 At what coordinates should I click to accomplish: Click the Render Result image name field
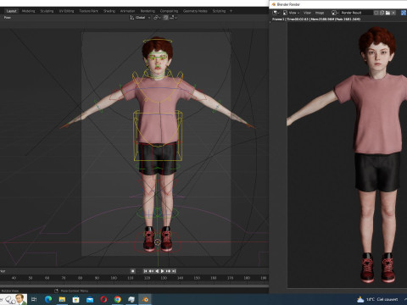[356, 13]
